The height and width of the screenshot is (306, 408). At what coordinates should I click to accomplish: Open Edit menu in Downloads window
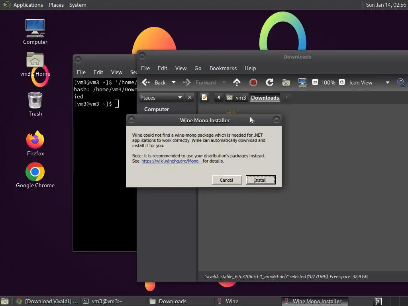tap(163, 68)
